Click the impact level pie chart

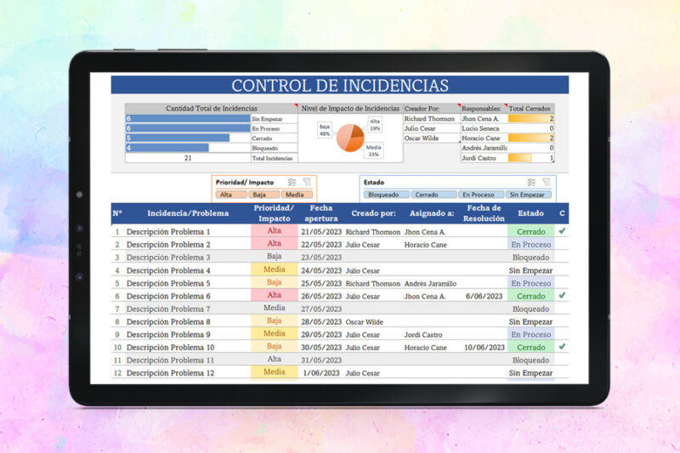[x=350, y=138]
